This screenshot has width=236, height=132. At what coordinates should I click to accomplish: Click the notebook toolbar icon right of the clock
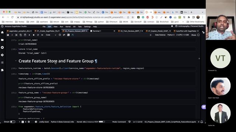coord(64,35)
